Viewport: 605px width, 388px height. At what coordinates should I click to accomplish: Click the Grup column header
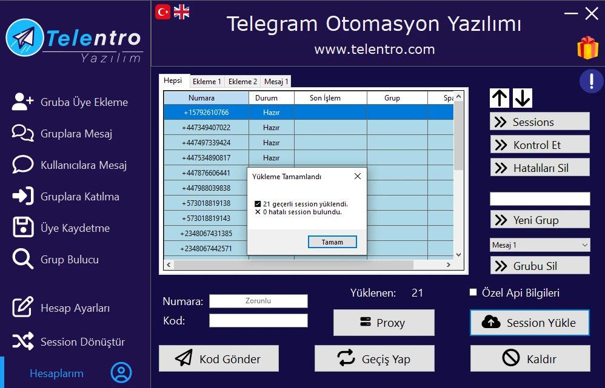click(398, 98)
